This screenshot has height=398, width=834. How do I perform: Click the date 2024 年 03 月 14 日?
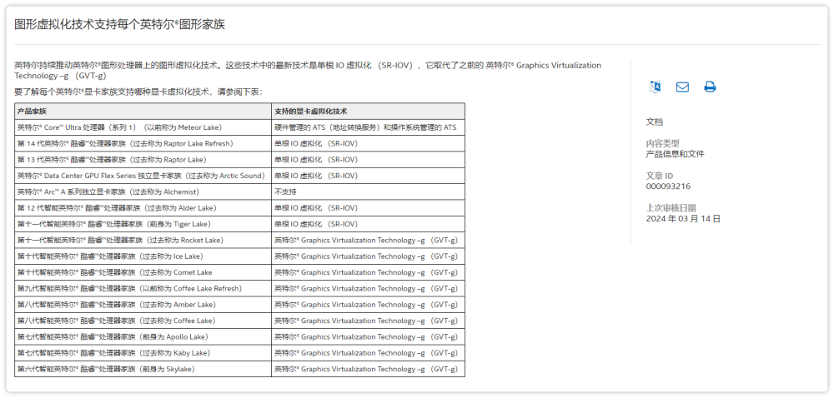point(683,219)
